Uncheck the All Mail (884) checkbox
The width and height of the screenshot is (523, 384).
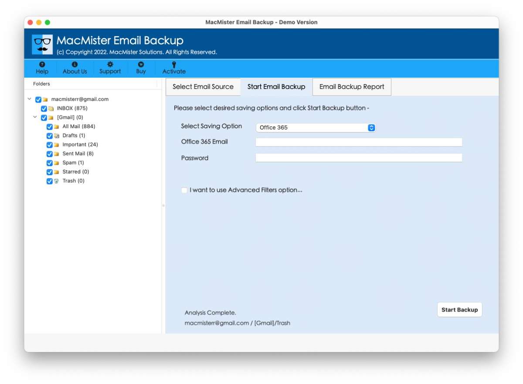click(x=50, y=127)
